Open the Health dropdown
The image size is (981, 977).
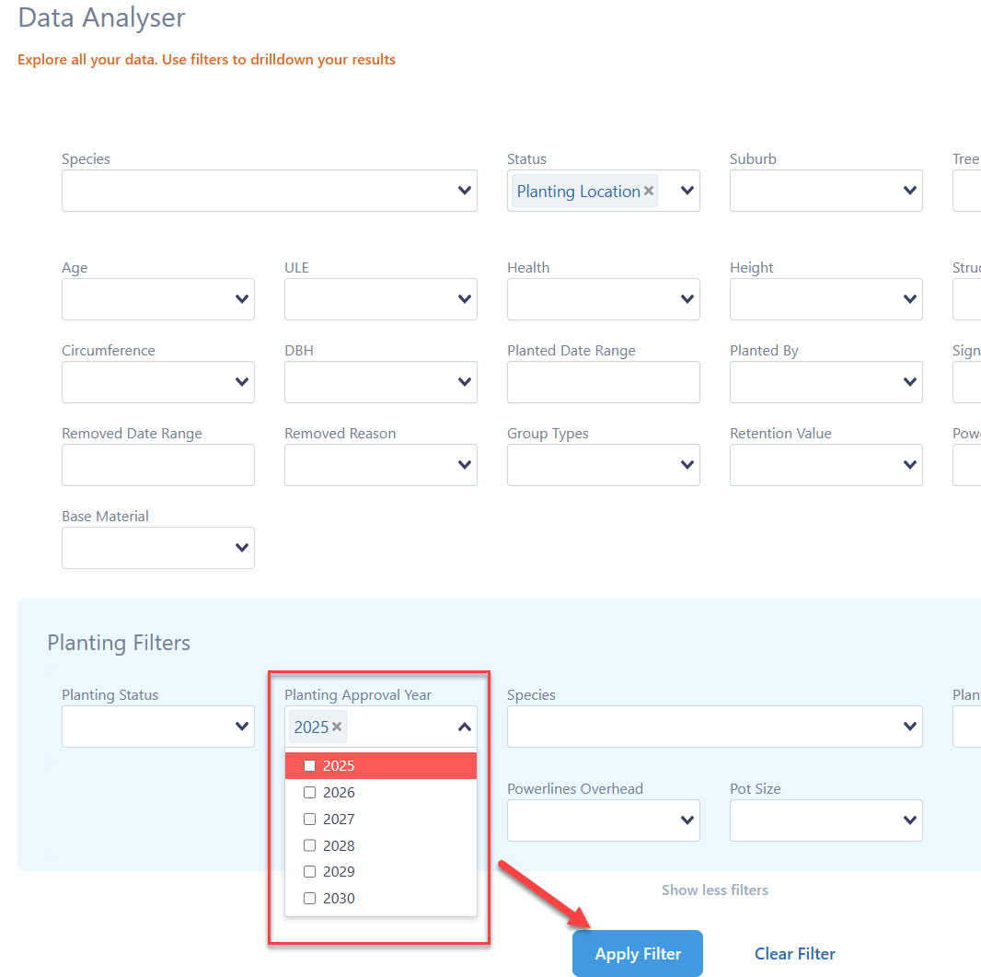click(603, 299)
